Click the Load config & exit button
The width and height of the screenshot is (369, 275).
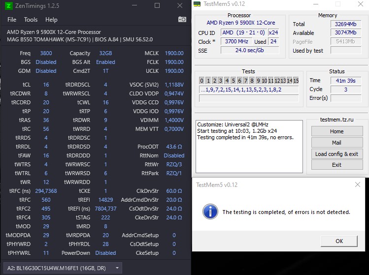337,154
